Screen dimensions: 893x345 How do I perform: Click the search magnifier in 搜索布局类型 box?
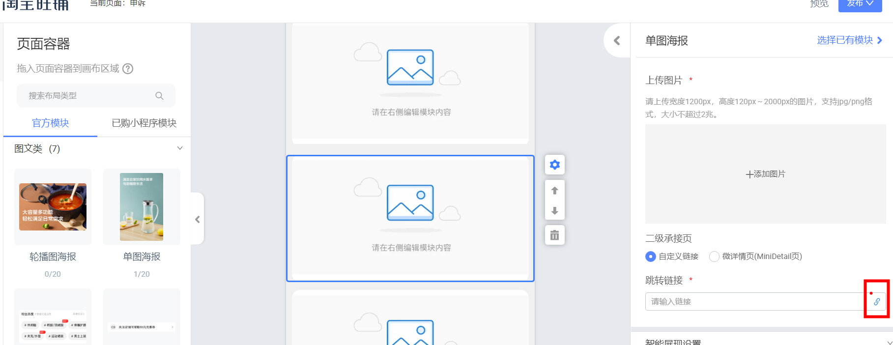(159, 96)
